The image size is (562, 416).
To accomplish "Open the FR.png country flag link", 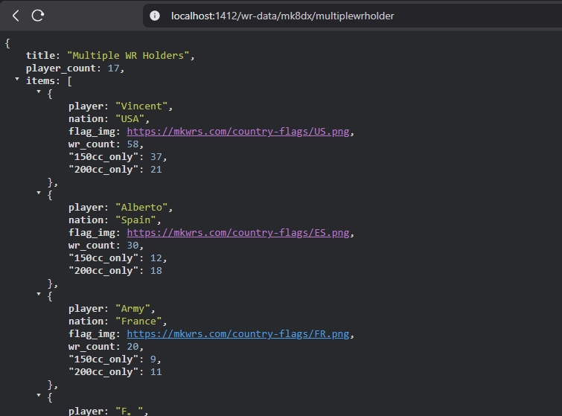I will point(238,334).
